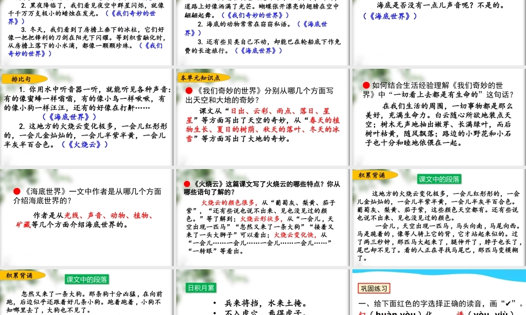Click the 日积月累 green label

pyautogui.click(x=200, y=287)
